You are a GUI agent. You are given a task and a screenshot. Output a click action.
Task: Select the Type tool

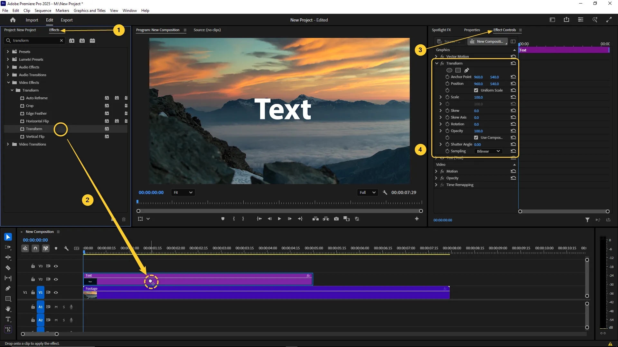(8, 319)
